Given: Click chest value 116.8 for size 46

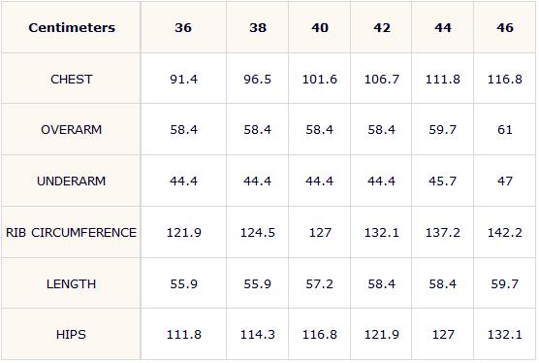Looking at the screenshot, I should click(505, 80).
